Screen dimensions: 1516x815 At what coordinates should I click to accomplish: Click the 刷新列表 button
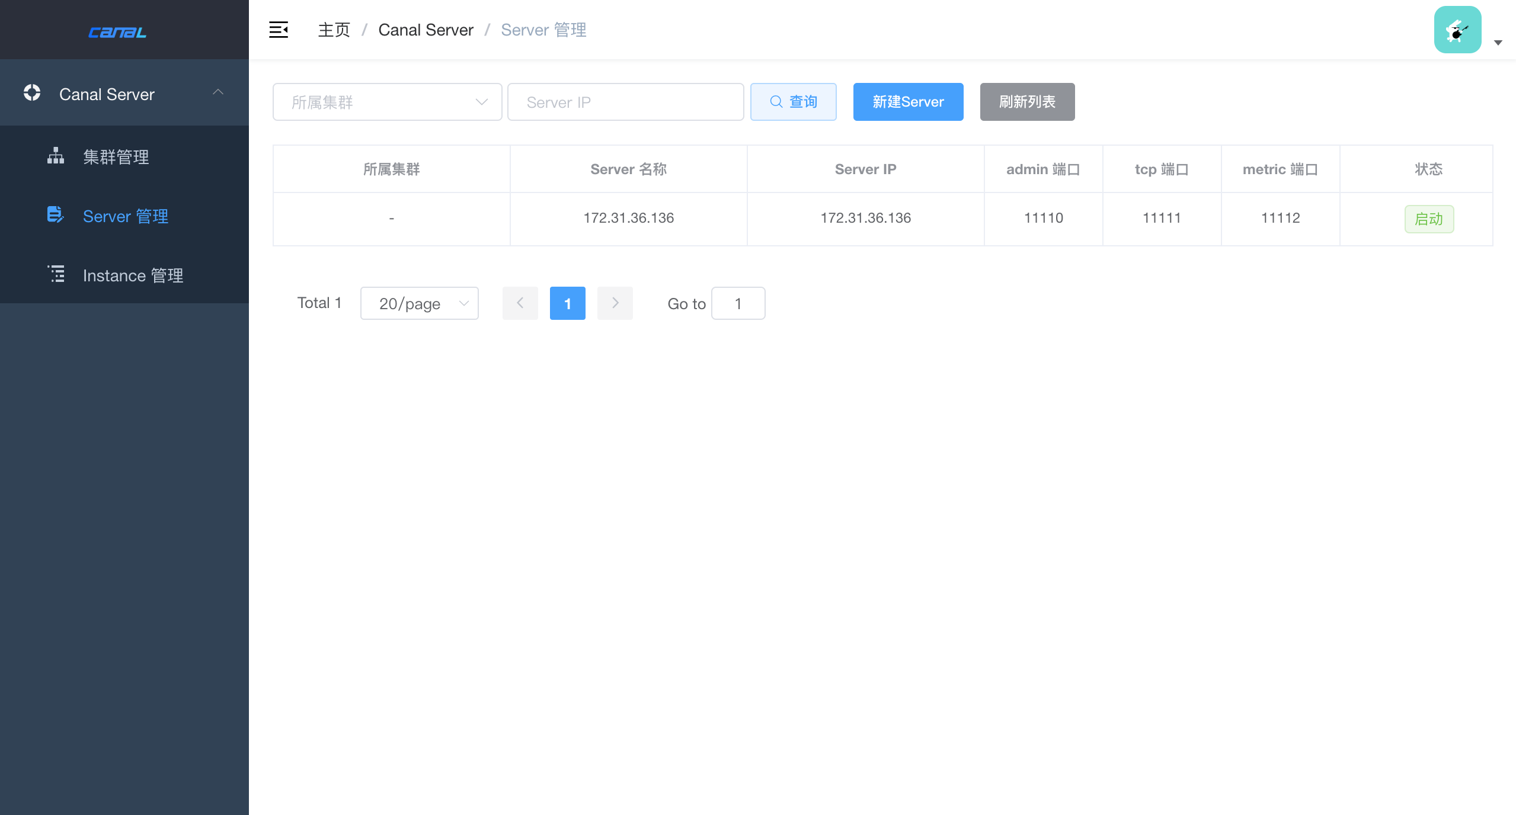click(x=1027, y=102)
